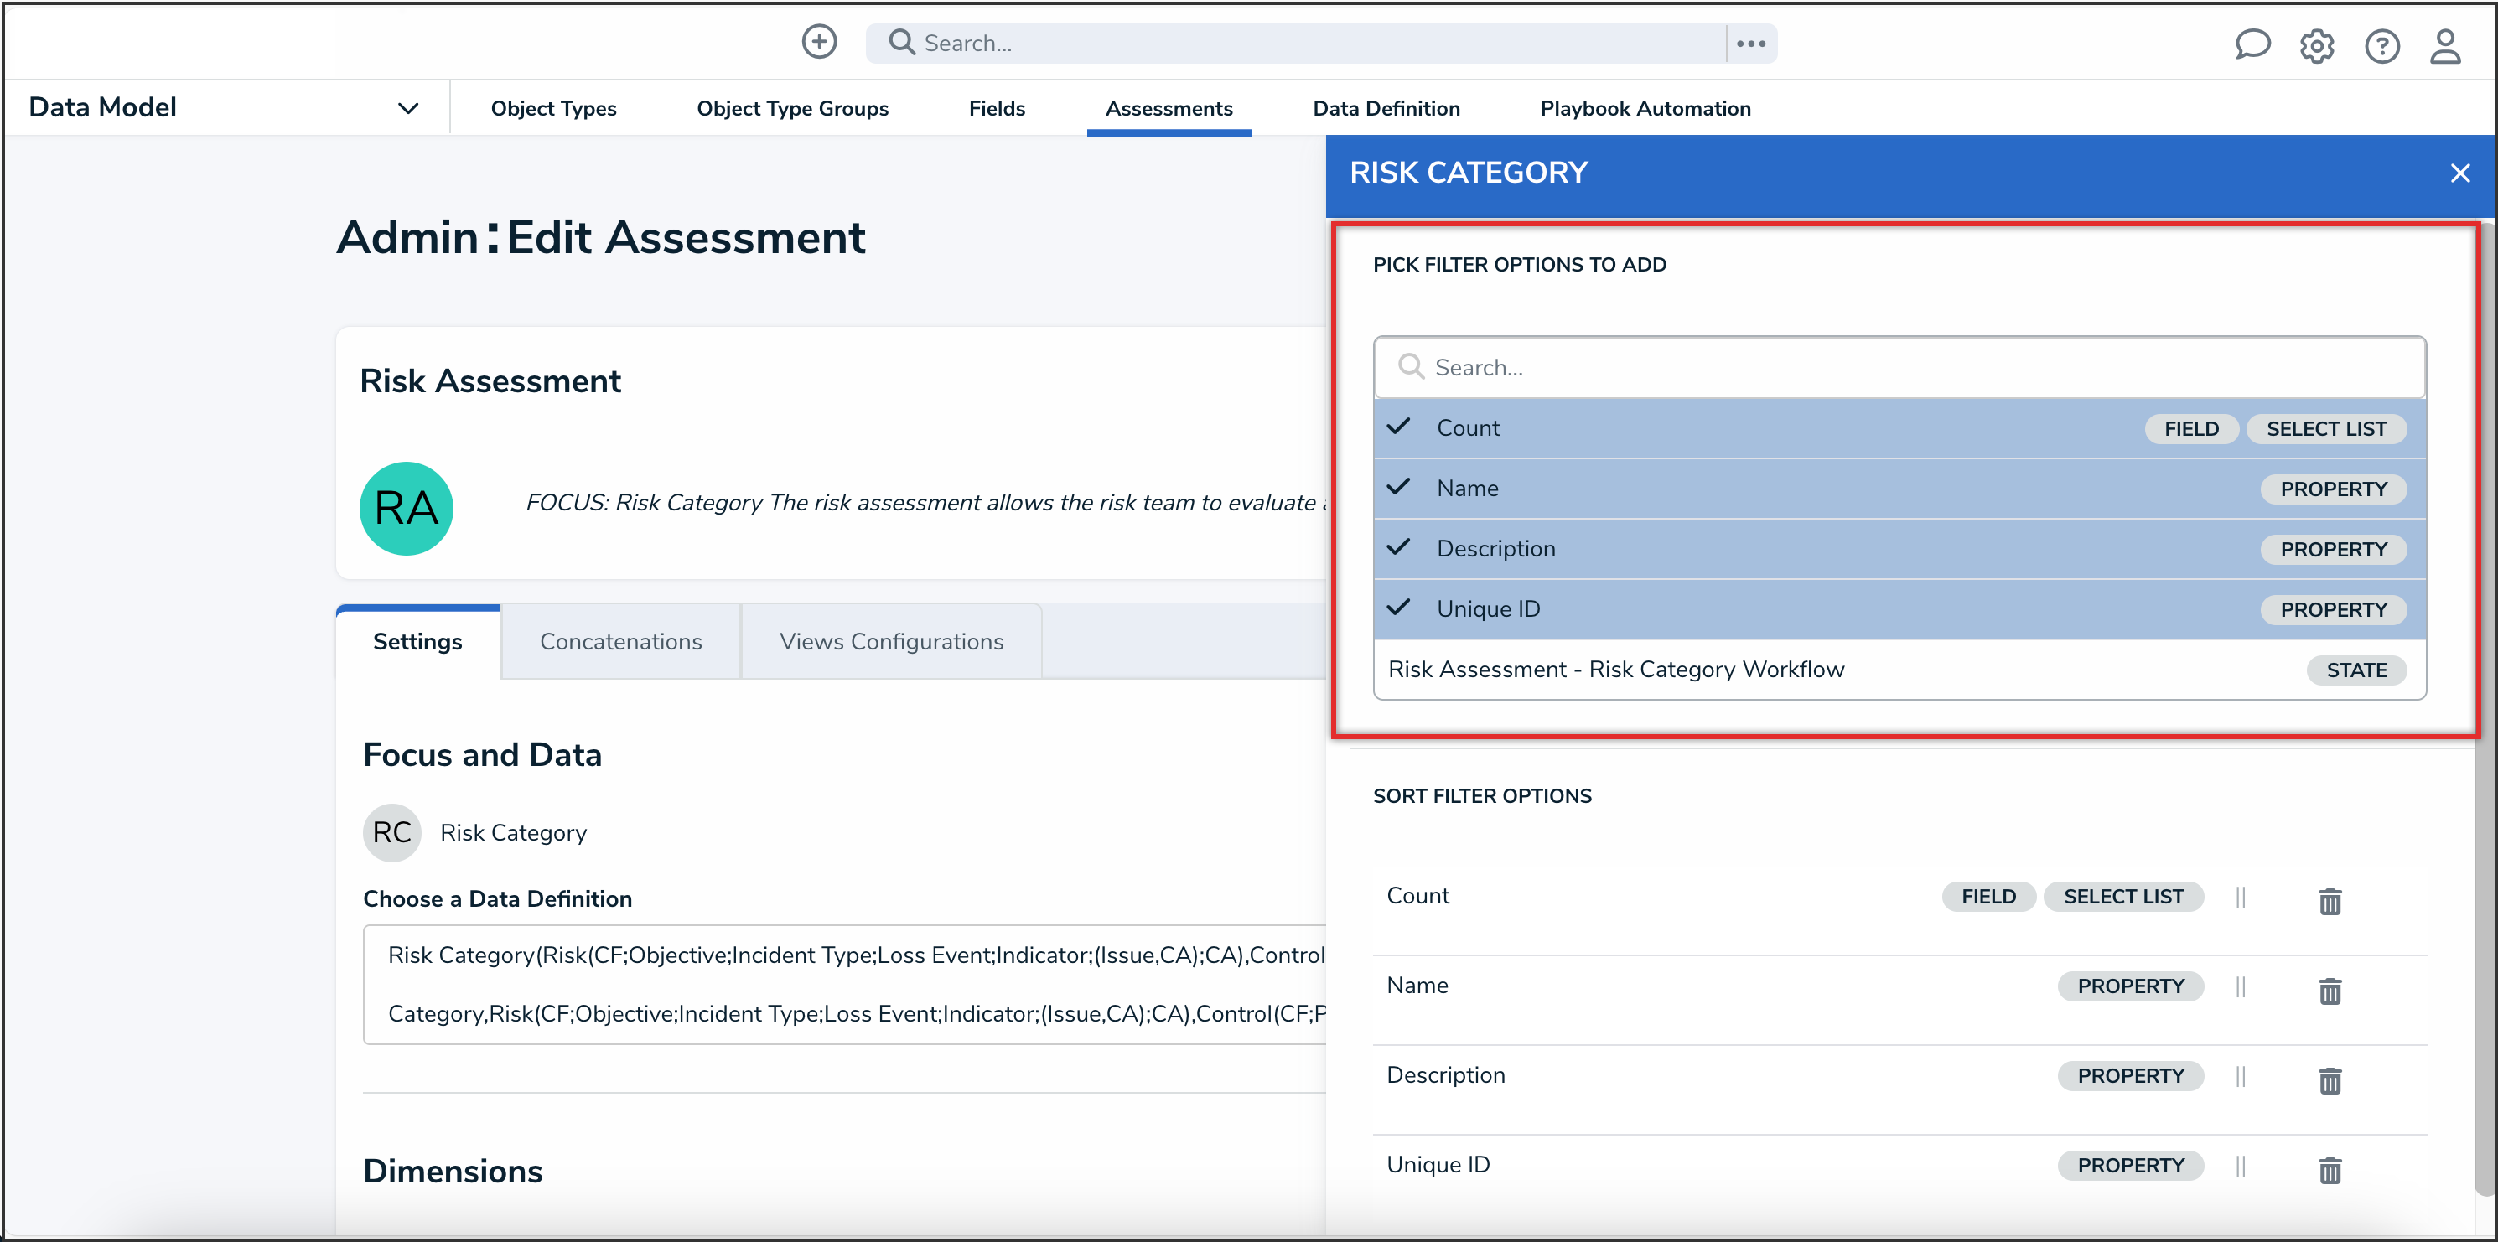The height and width of the screenshot is (1242, 2498).
Task: Delete the Name filter with trash icon
Action: (2330, 990)
